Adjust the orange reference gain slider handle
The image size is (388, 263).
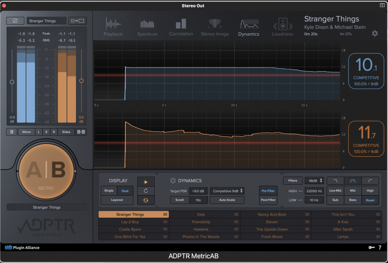tap(81, 81)
